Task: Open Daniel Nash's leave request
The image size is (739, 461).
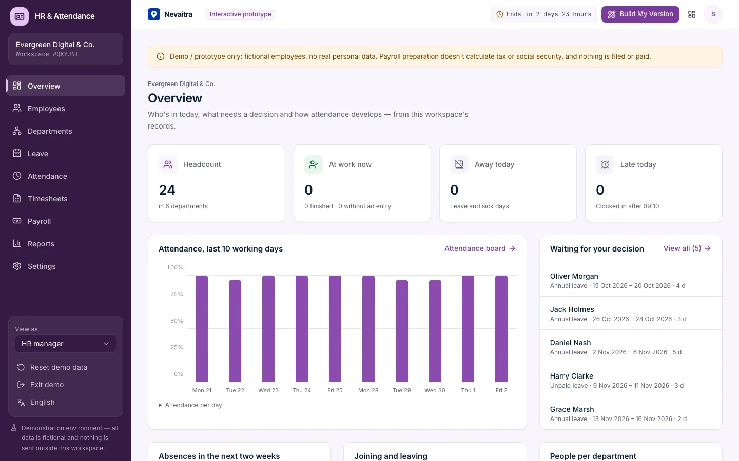Action: (631, 347)
